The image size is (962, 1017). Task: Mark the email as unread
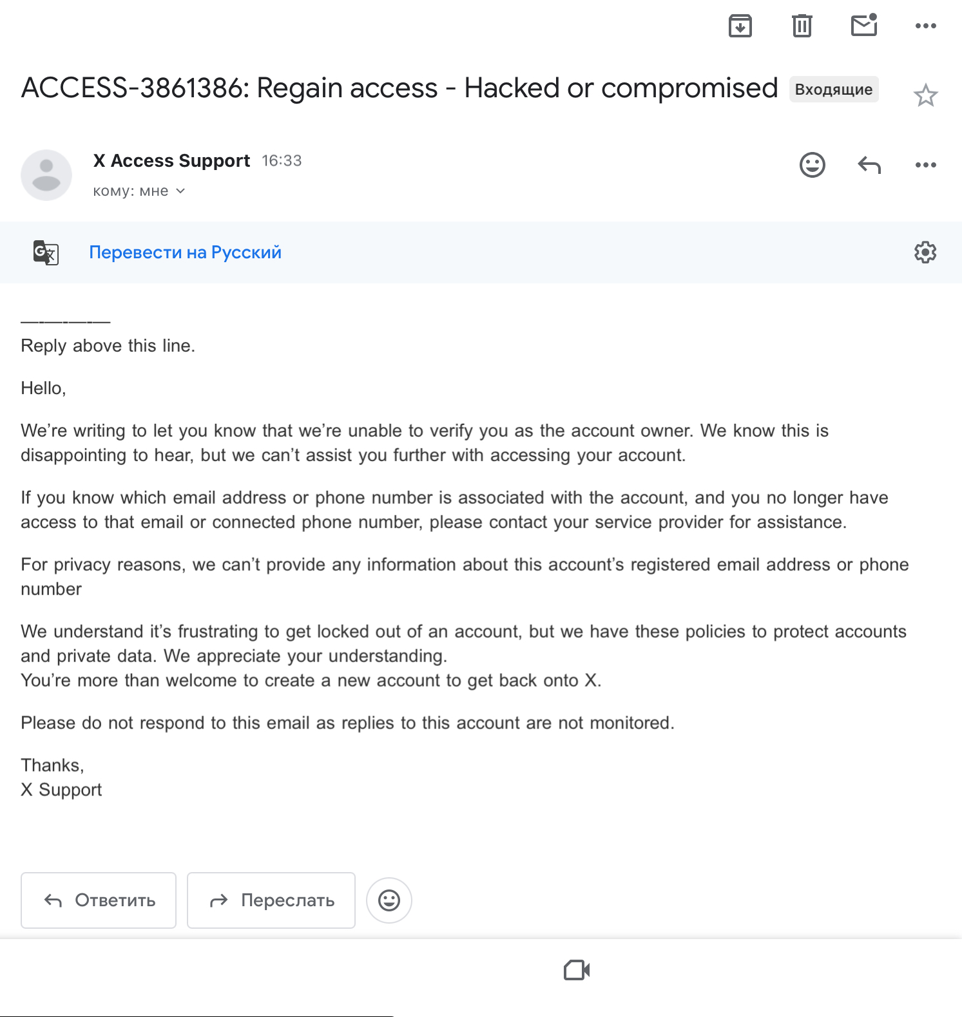(864, 25)
